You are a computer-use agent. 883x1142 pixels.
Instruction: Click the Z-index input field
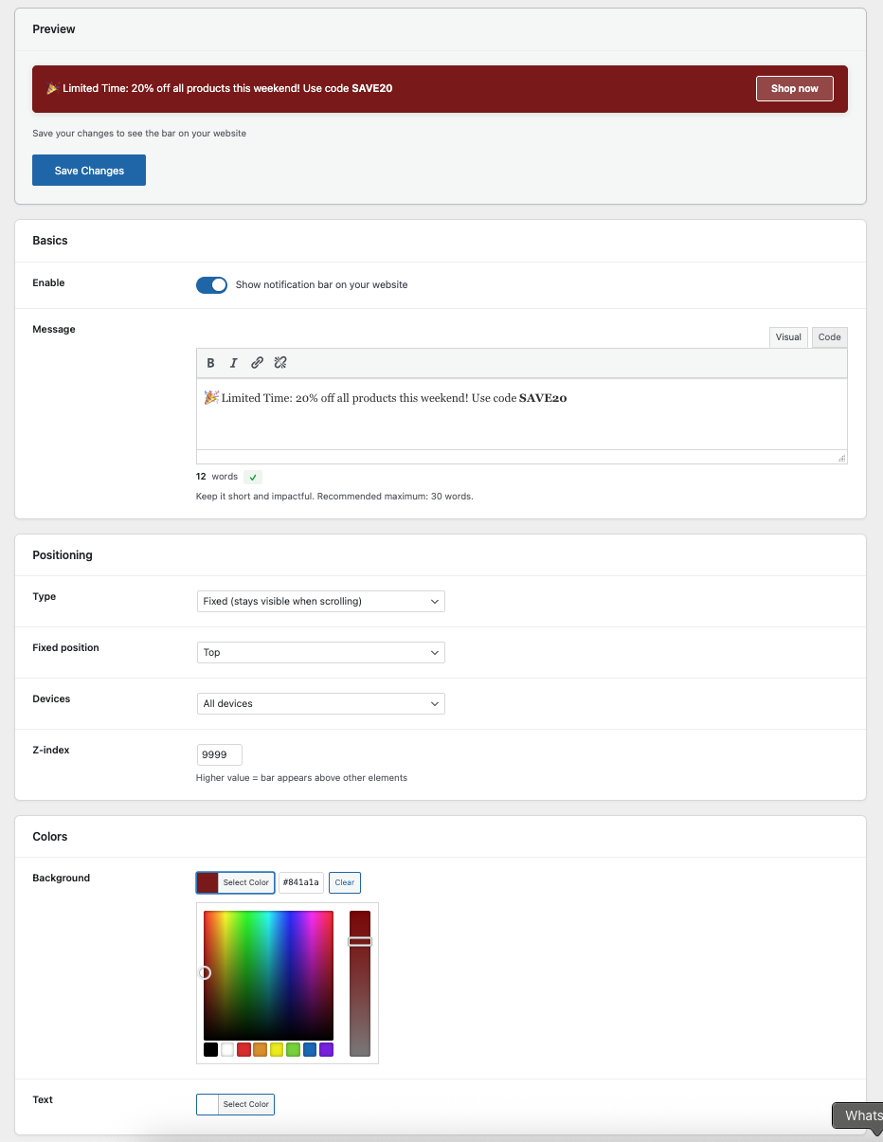(x=219, y=754)
